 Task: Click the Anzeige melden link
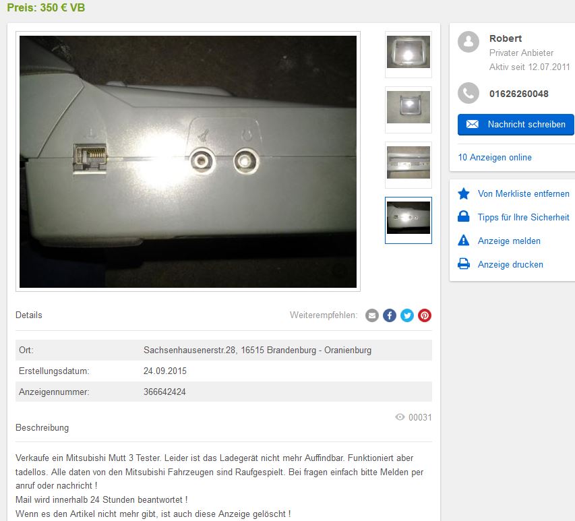tap(509, 241)
